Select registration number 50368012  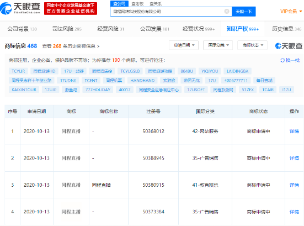pos(153,132)
